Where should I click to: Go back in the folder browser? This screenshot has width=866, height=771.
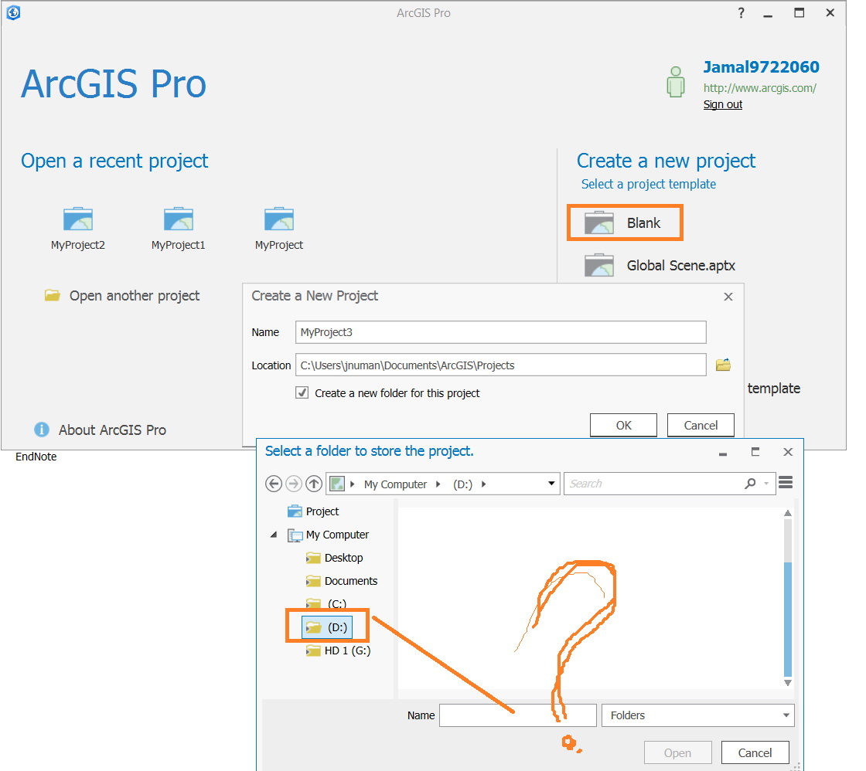click(x=274, y=484)
